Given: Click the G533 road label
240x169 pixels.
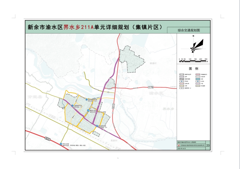Looking at the screenshot, I should [x=48, y=138].
